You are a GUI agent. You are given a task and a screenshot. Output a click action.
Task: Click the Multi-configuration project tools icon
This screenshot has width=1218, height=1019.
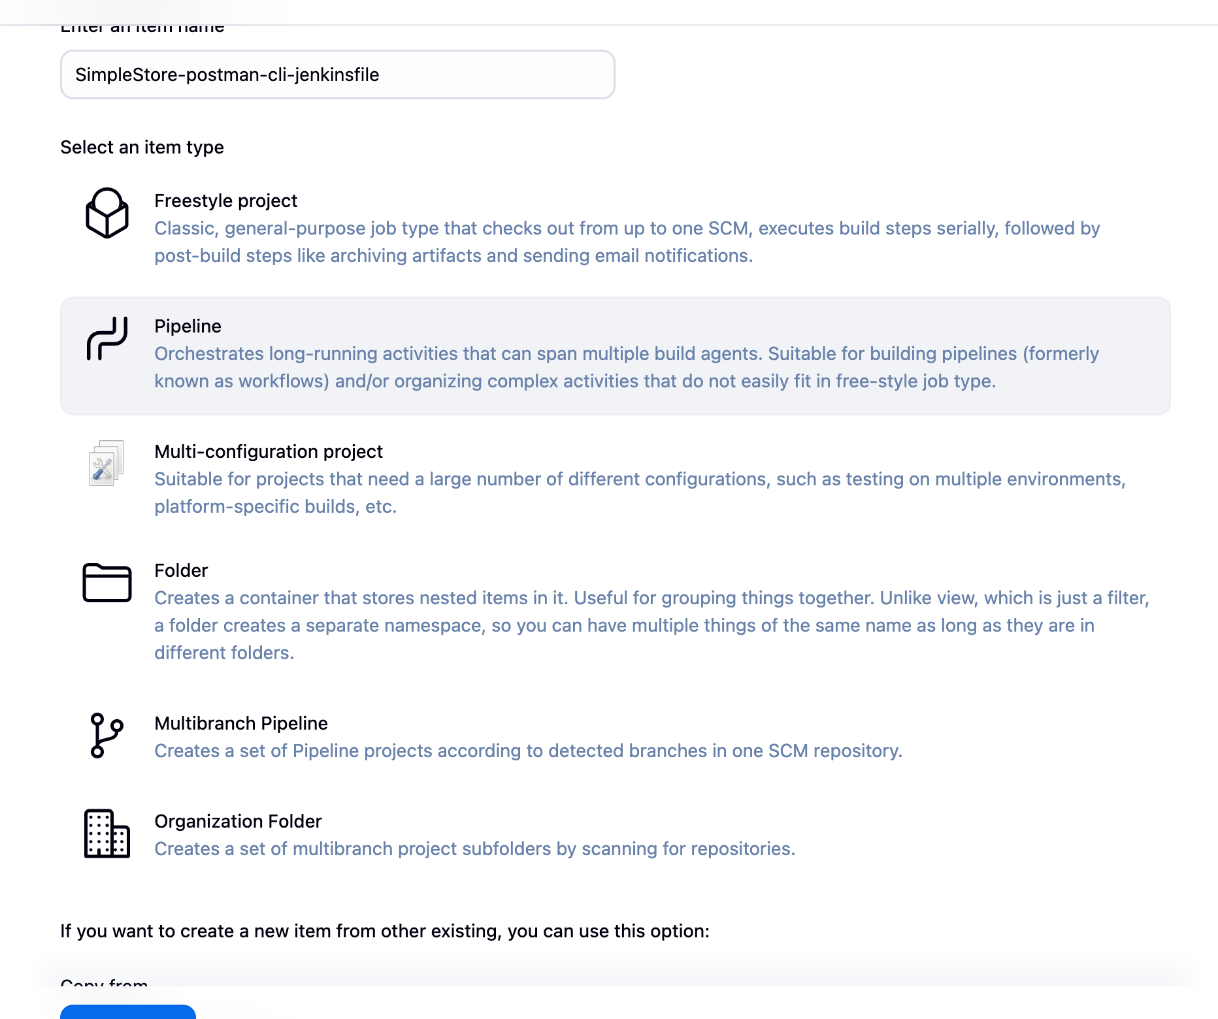[107, 463]
